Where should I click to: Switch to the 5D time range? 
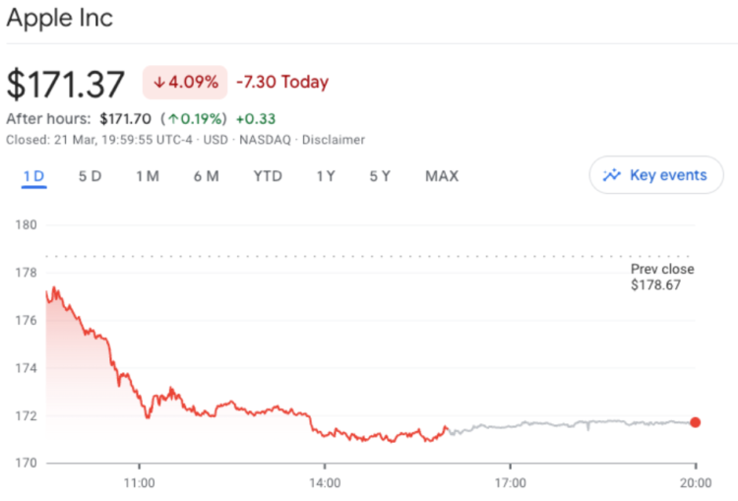click(x=90, y=176)
